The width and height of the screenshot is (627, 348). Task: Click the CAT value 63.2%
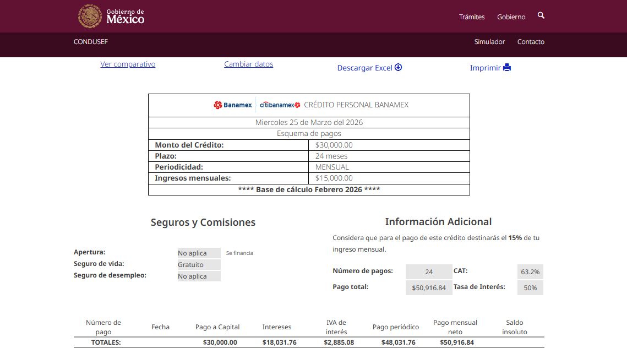click(x=530, y=271)
